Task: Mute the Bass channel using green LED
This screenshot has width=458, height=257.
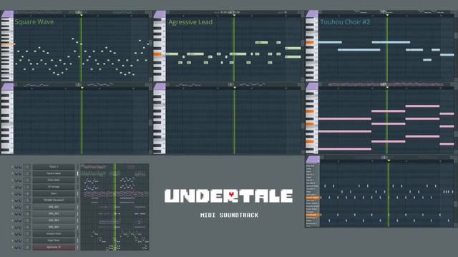Action: pos(13,193)
